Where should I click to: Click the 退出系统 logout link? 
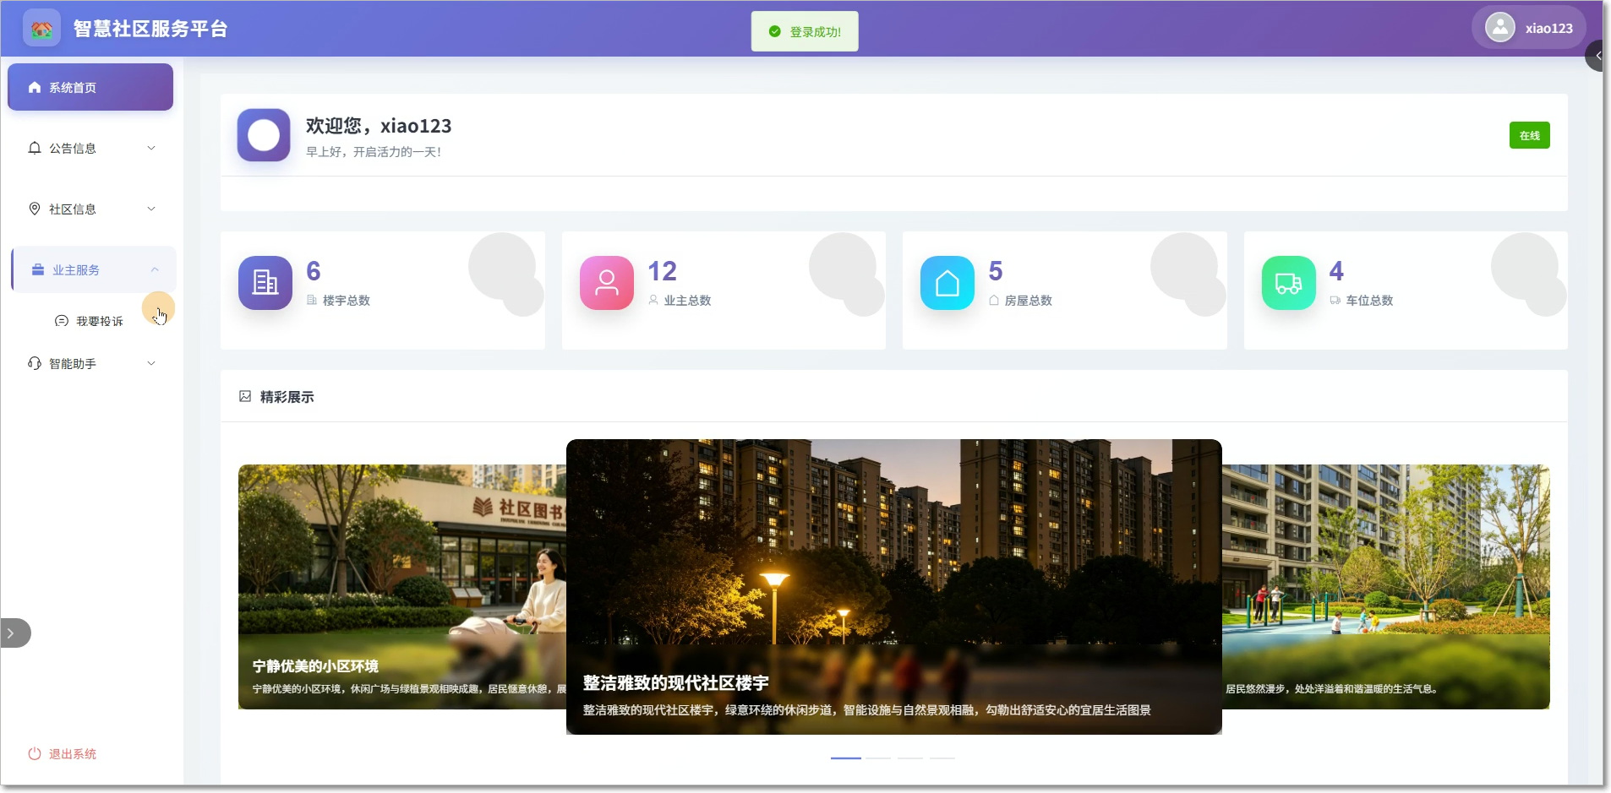(63, 753)
